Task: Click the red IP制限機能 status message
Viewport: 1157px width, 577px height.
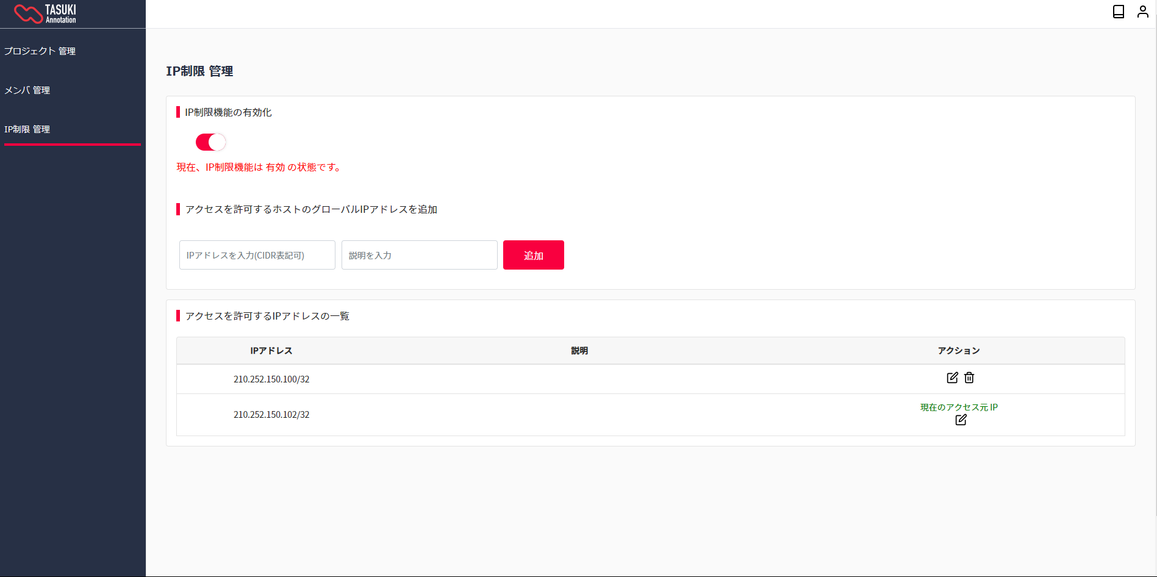Action: [x=259, y=167]
